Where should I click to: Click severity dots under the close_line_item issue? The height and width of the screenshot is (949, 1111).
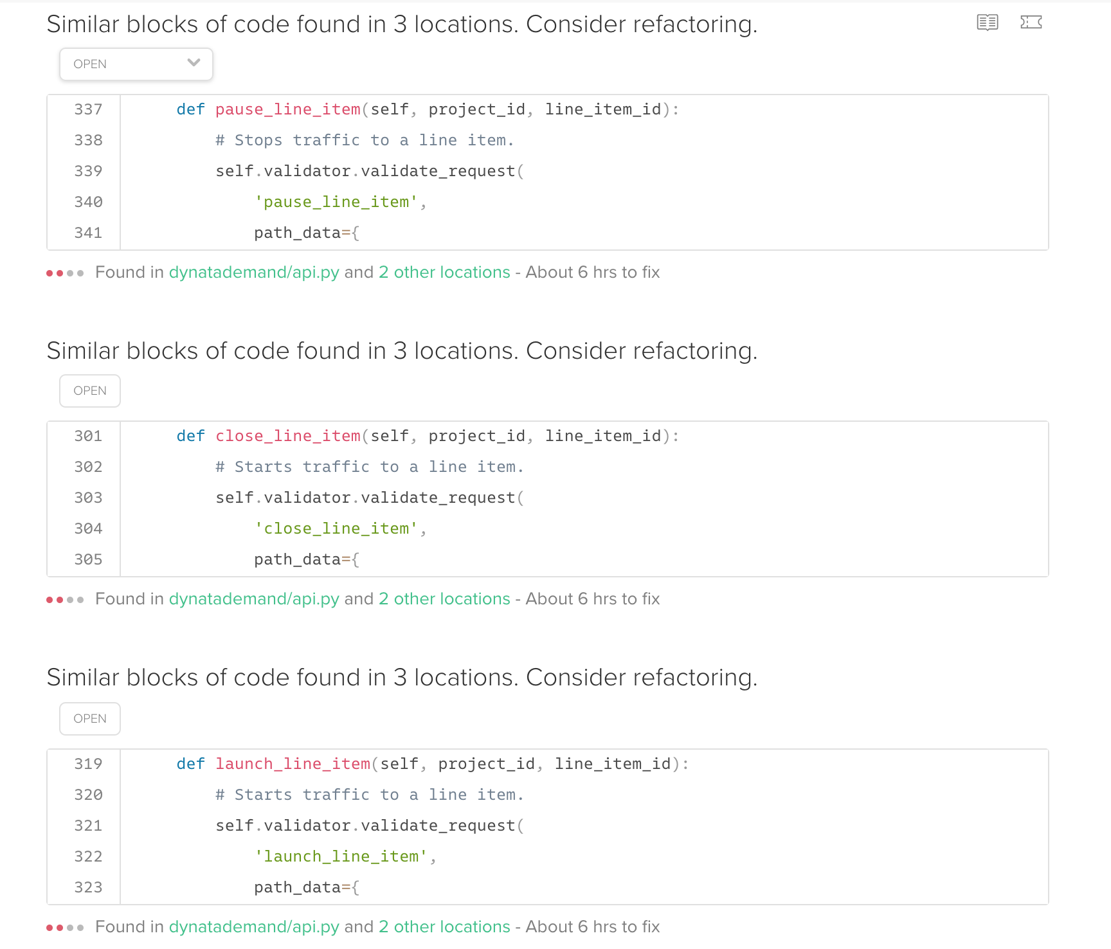click(64, 599)
